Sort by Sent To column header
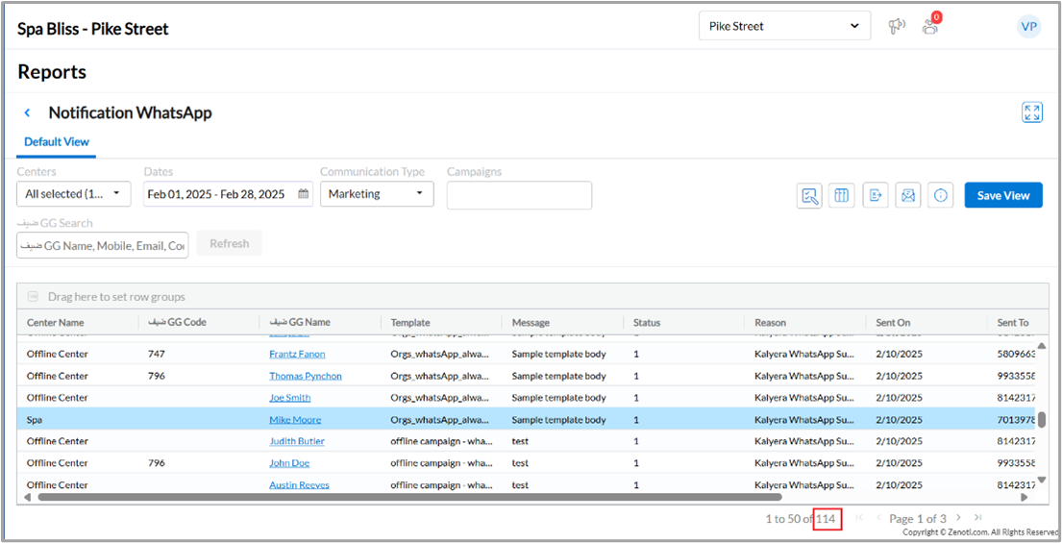Image resolution: width=1062 pixels, height=543 pixels. (x=1013, y=322)
